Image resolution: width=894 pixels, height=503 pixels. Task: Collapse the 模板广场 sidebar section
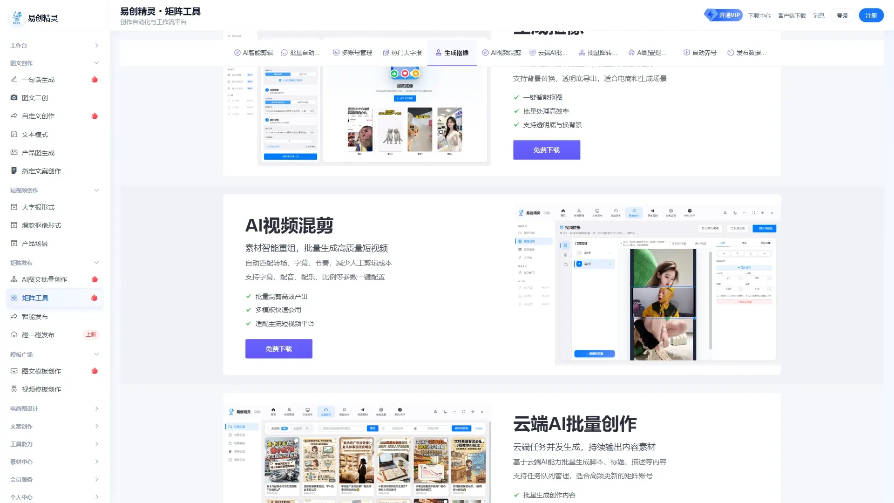coord(54,354)
